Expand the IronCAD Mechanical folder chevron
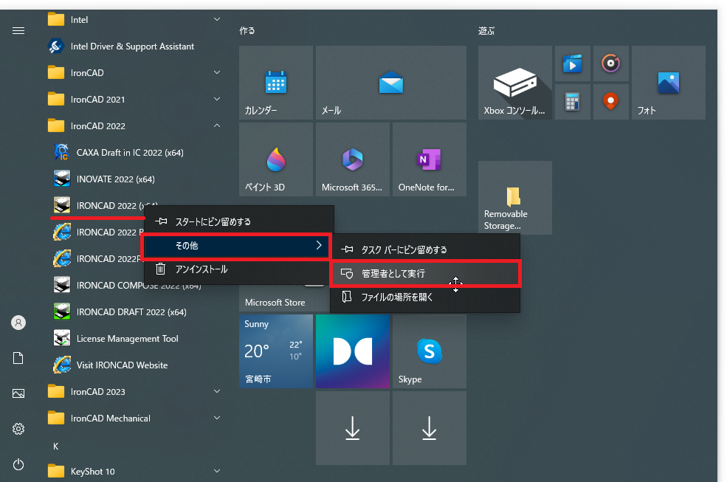The image size is (727, 482). [216, 418]
